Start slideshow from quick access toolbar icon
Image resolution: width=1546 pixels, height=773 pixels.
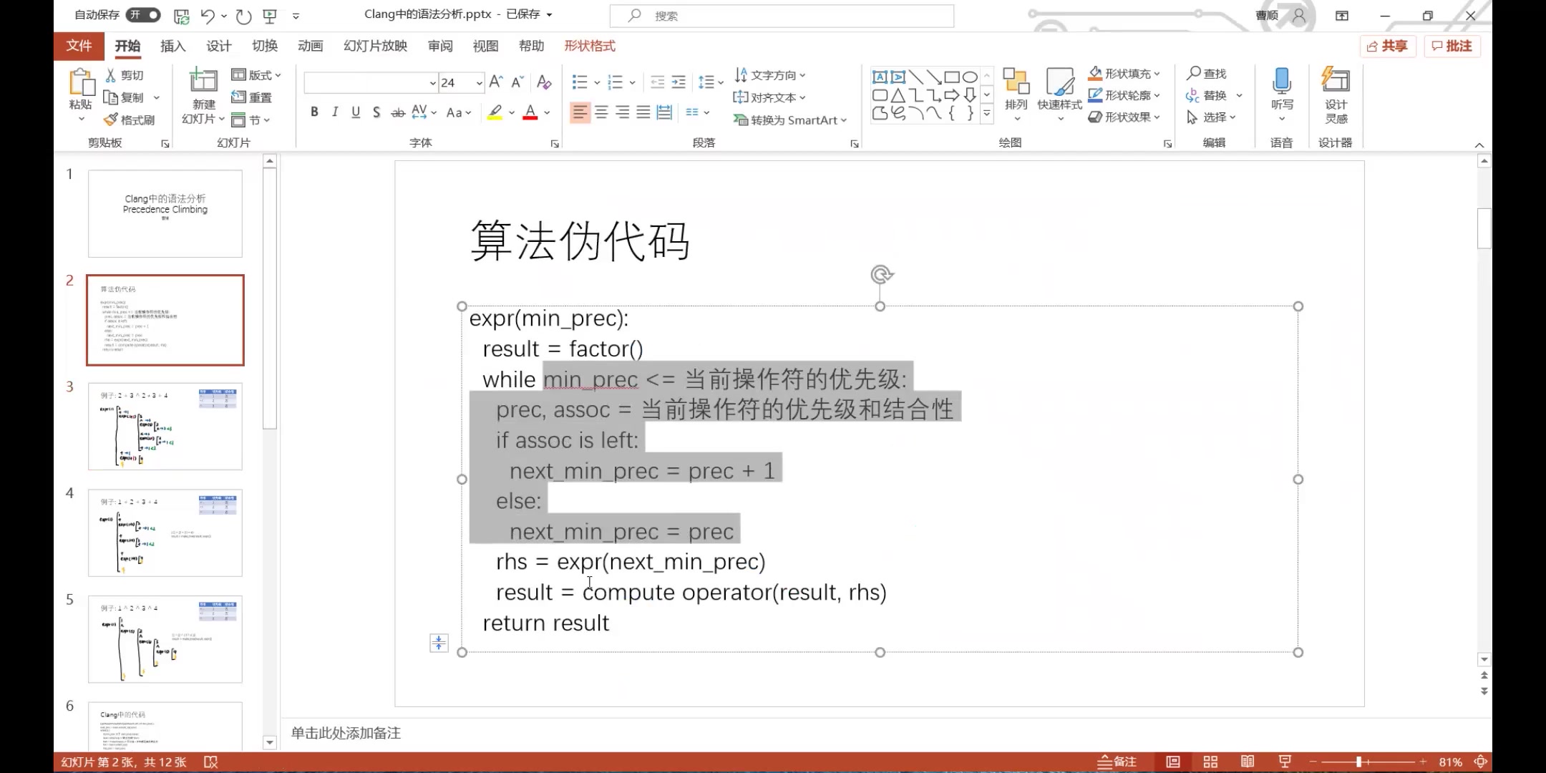[271, 15]
